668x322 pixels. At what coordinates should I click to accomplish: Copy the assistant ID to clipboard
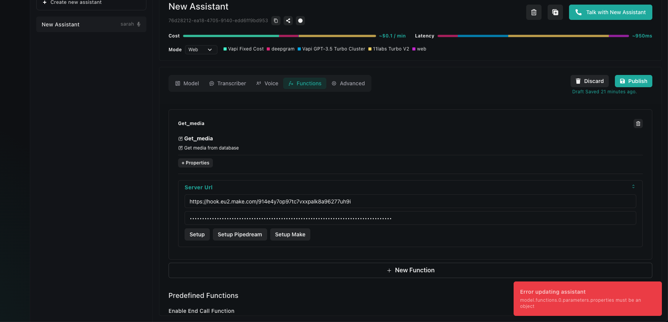coord(276,21)
